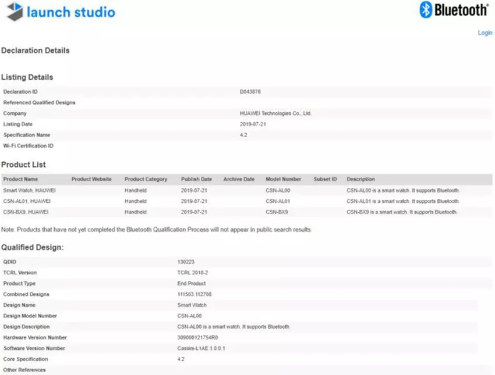Click the Product Name column header
Viewport: 495px width, 375px height.
(20, 179)
